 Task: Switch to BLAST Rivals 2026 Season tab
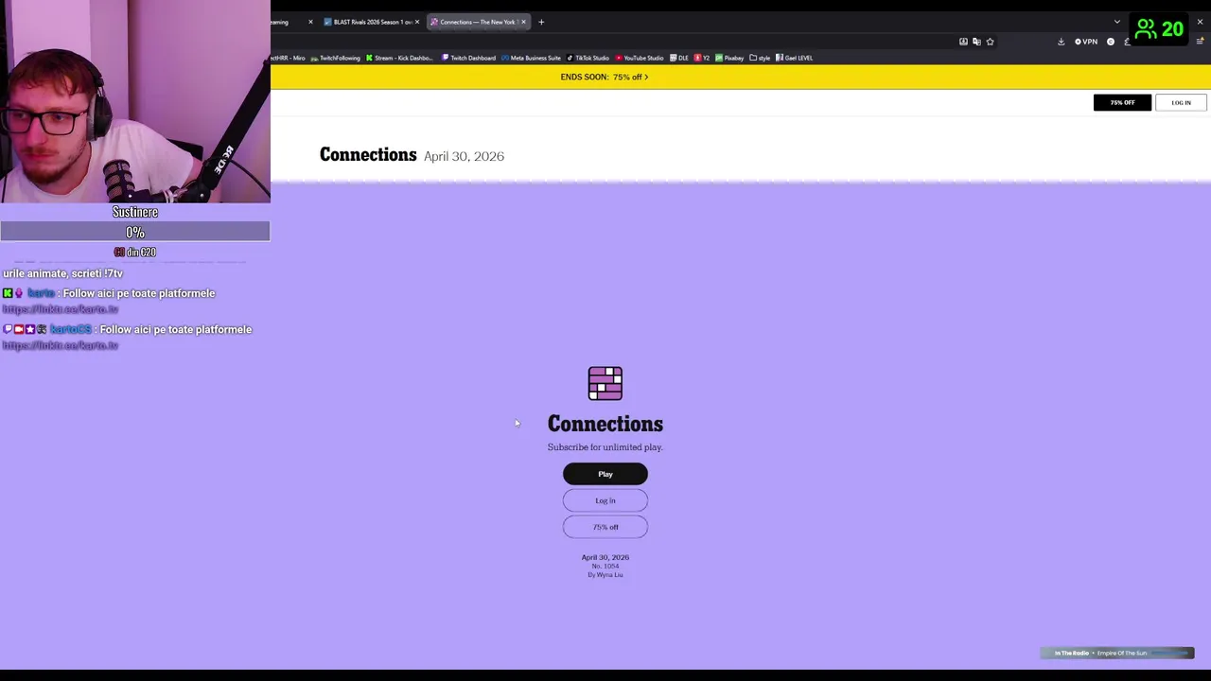(369, 22)
